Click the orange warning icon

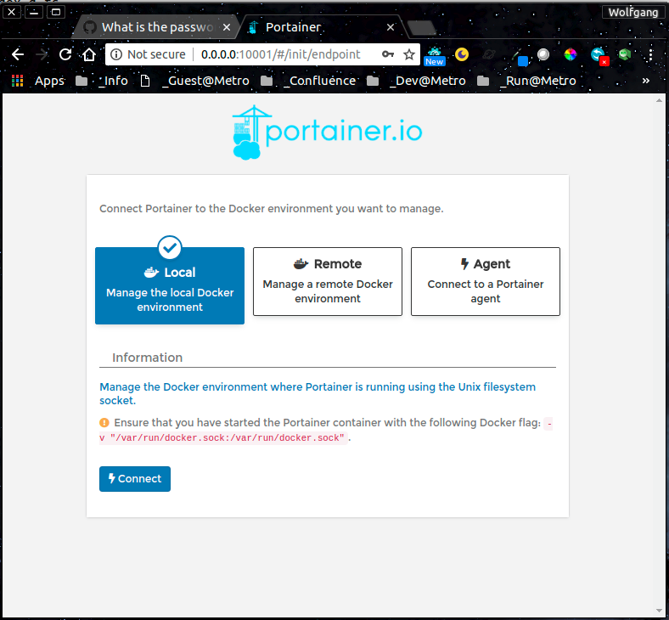coord(104,423)
